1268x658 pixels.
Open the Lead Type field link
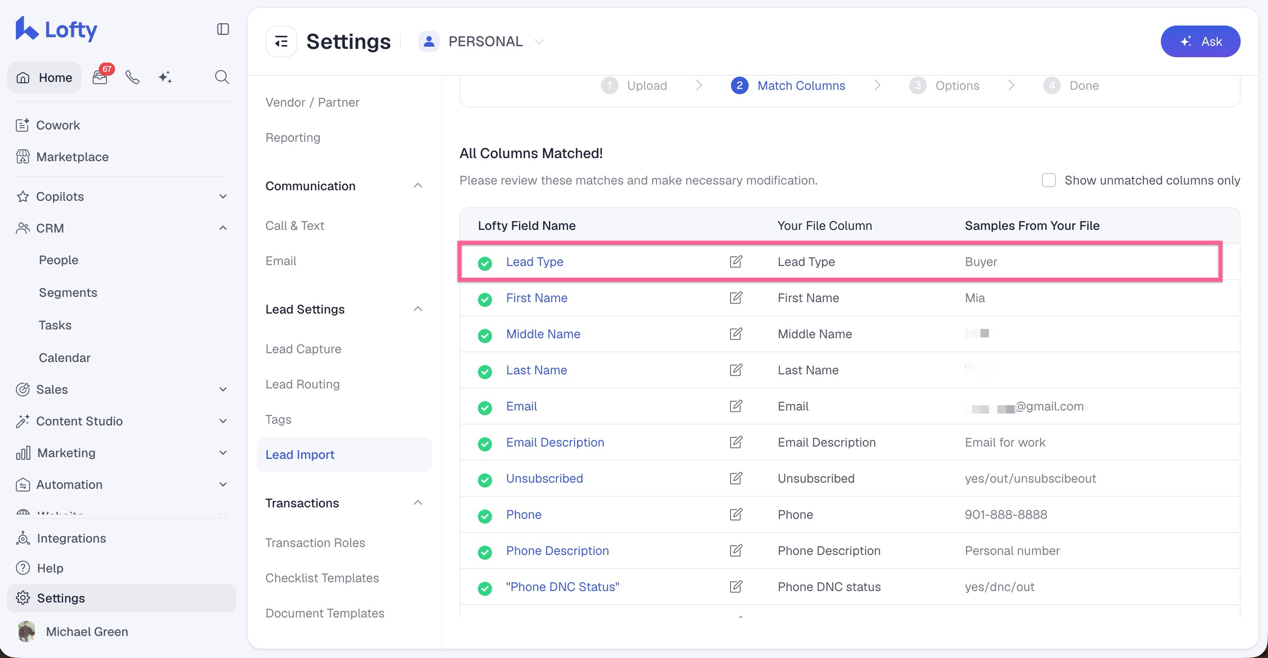534,262
